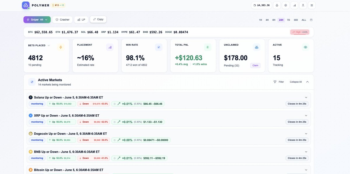The image size is (350, 174).
Task: Click the Dogecoin coin icon
Action: 31,134
